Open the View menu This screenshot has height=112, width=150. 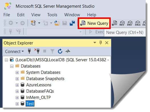pyautogui.click(x=36, y=15)
